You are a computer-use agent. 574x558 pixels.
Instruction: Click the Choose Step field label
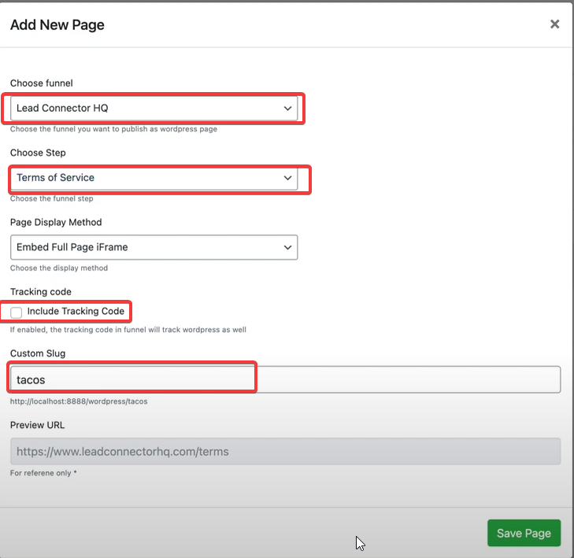38,153
